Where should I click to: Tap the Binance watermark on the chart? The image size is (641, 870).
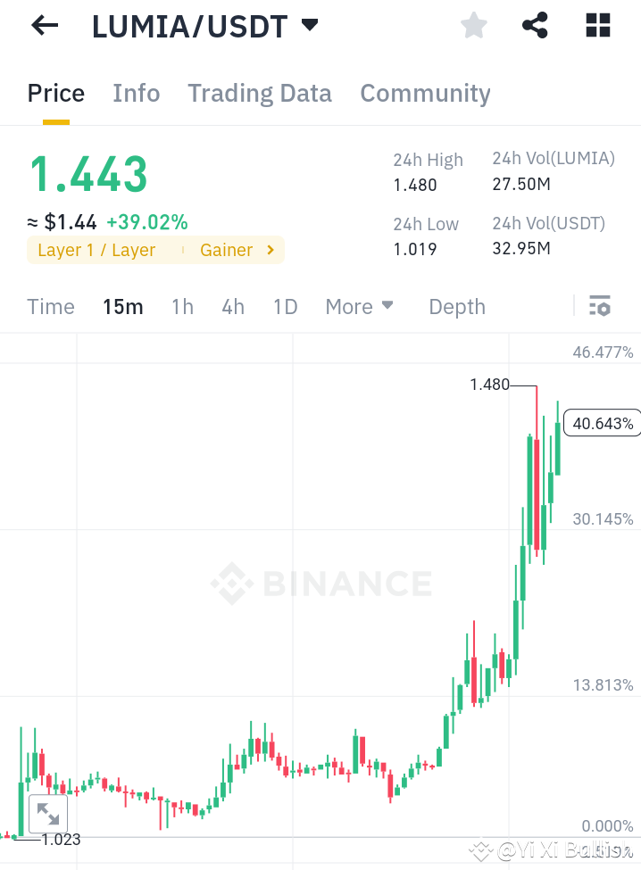point(320,584)
